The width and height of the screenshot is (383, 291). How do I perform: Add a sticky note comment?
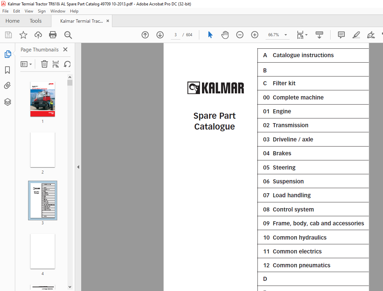coord(341,35)
